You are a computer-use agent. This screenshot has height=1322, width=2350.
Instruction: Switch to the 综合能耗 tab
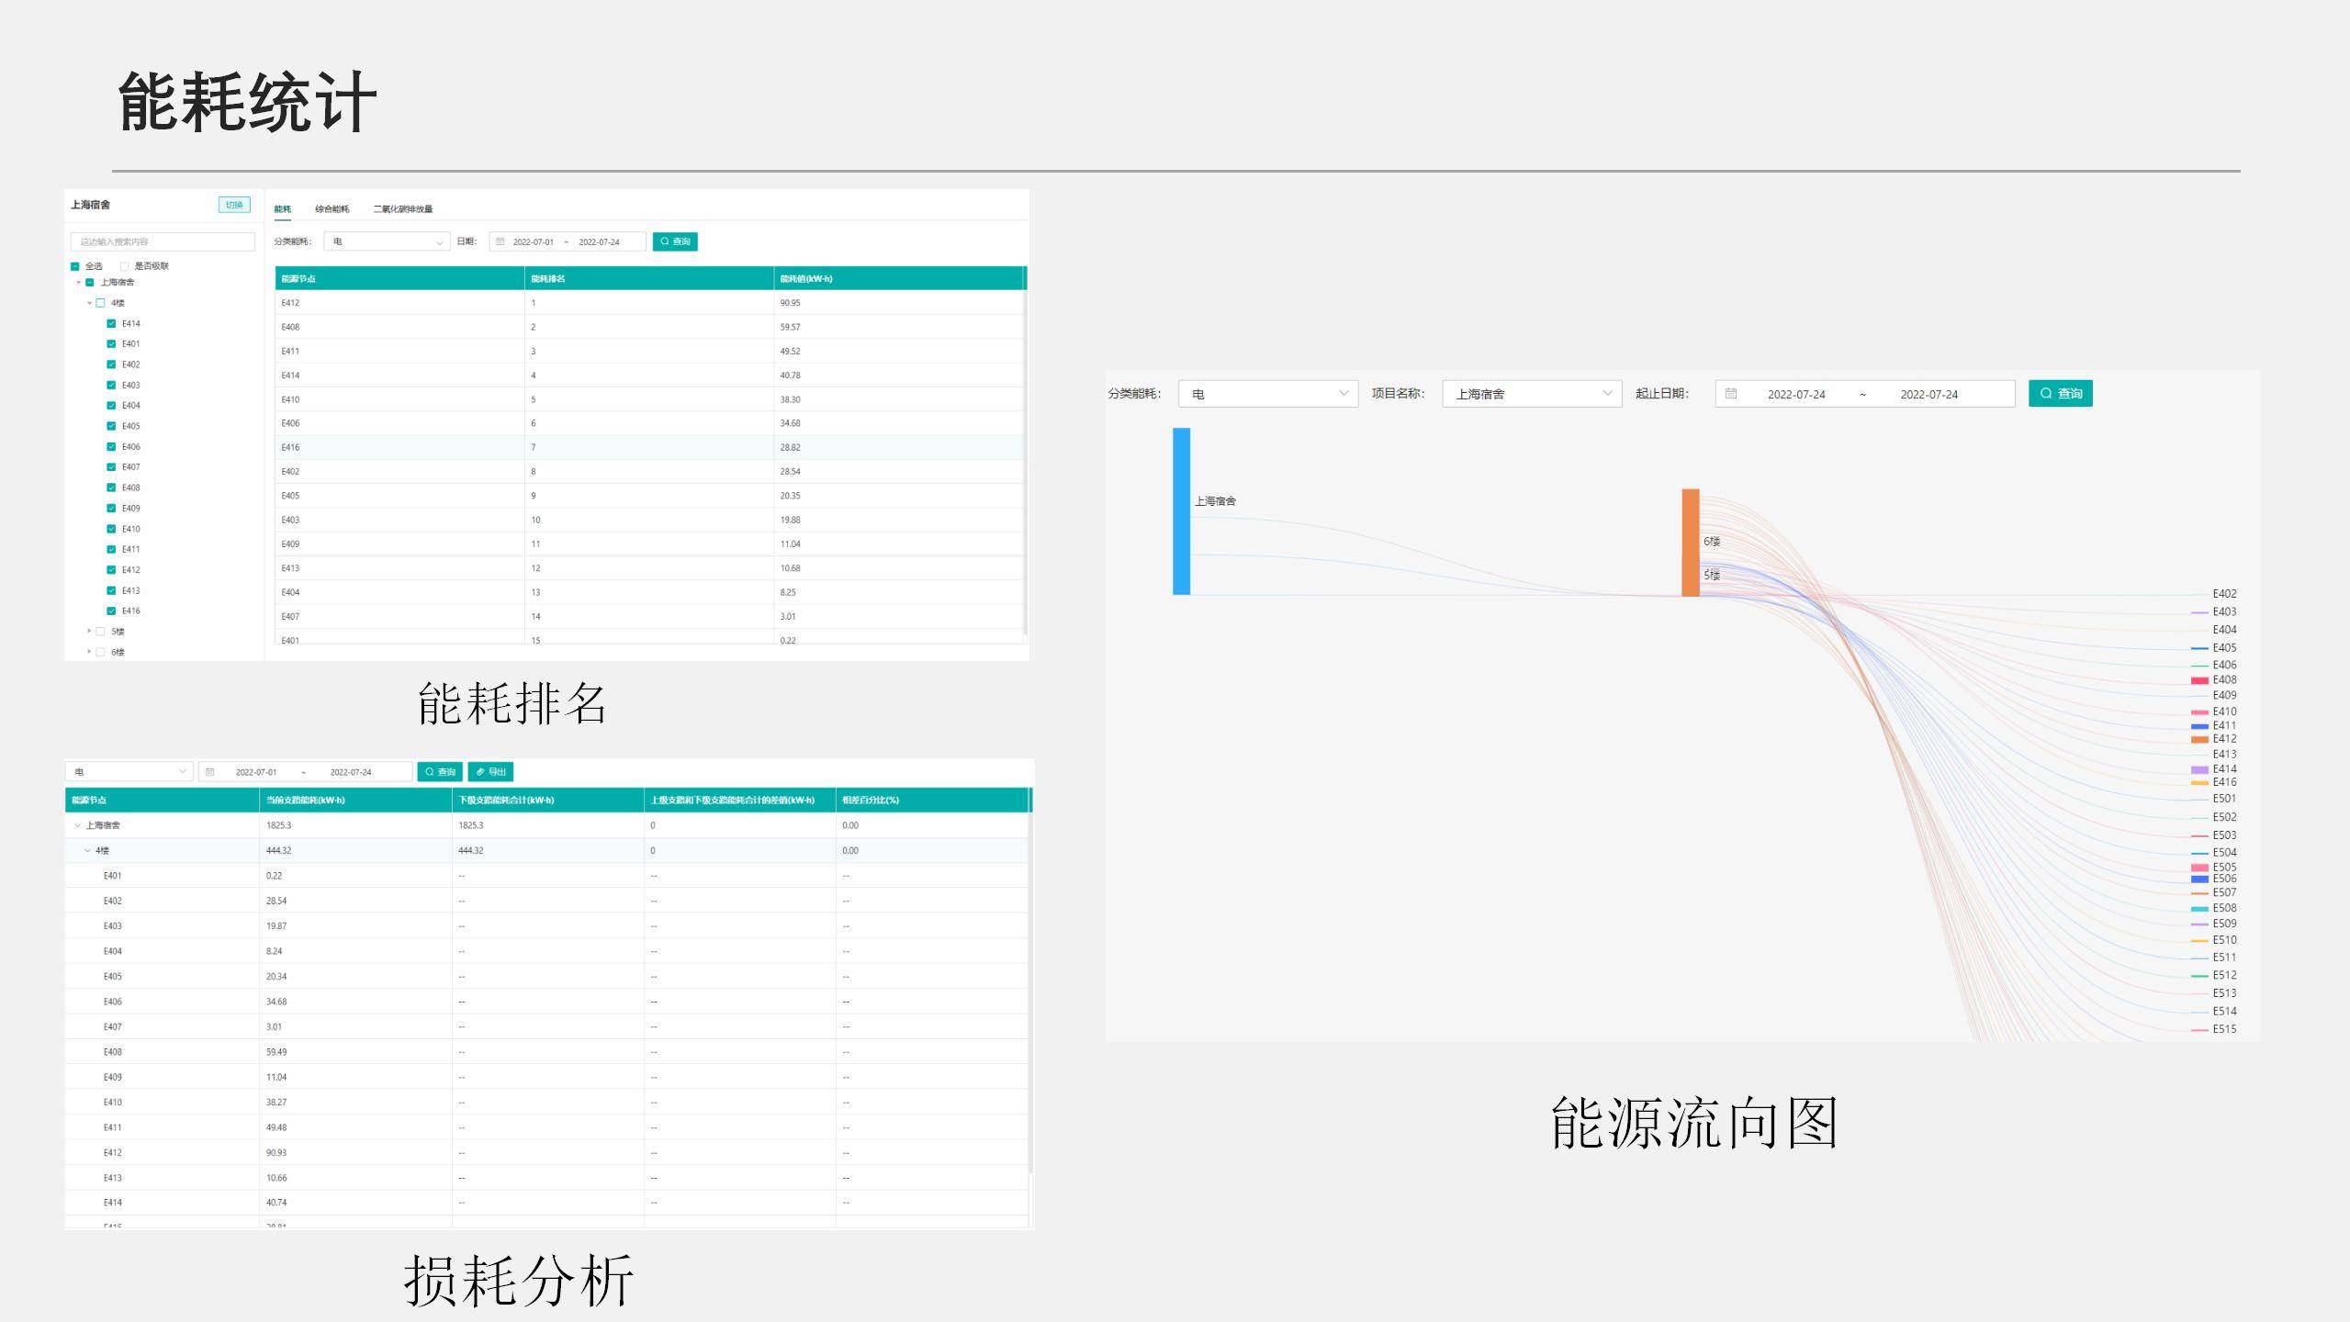[332, 209]
